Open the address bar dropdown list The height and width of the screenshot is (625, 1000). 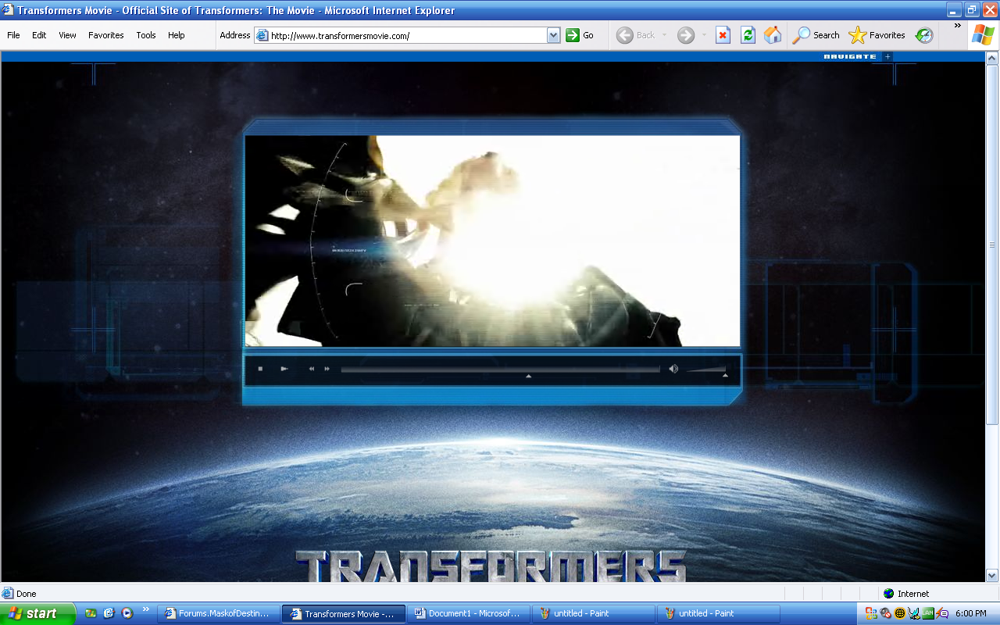[x=554, y=35]
